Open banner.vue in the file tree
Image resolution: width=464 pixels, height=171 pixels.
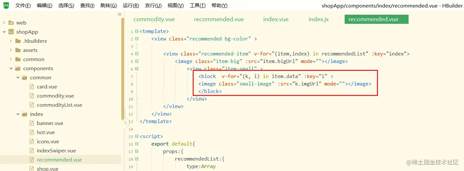point(50,123)
